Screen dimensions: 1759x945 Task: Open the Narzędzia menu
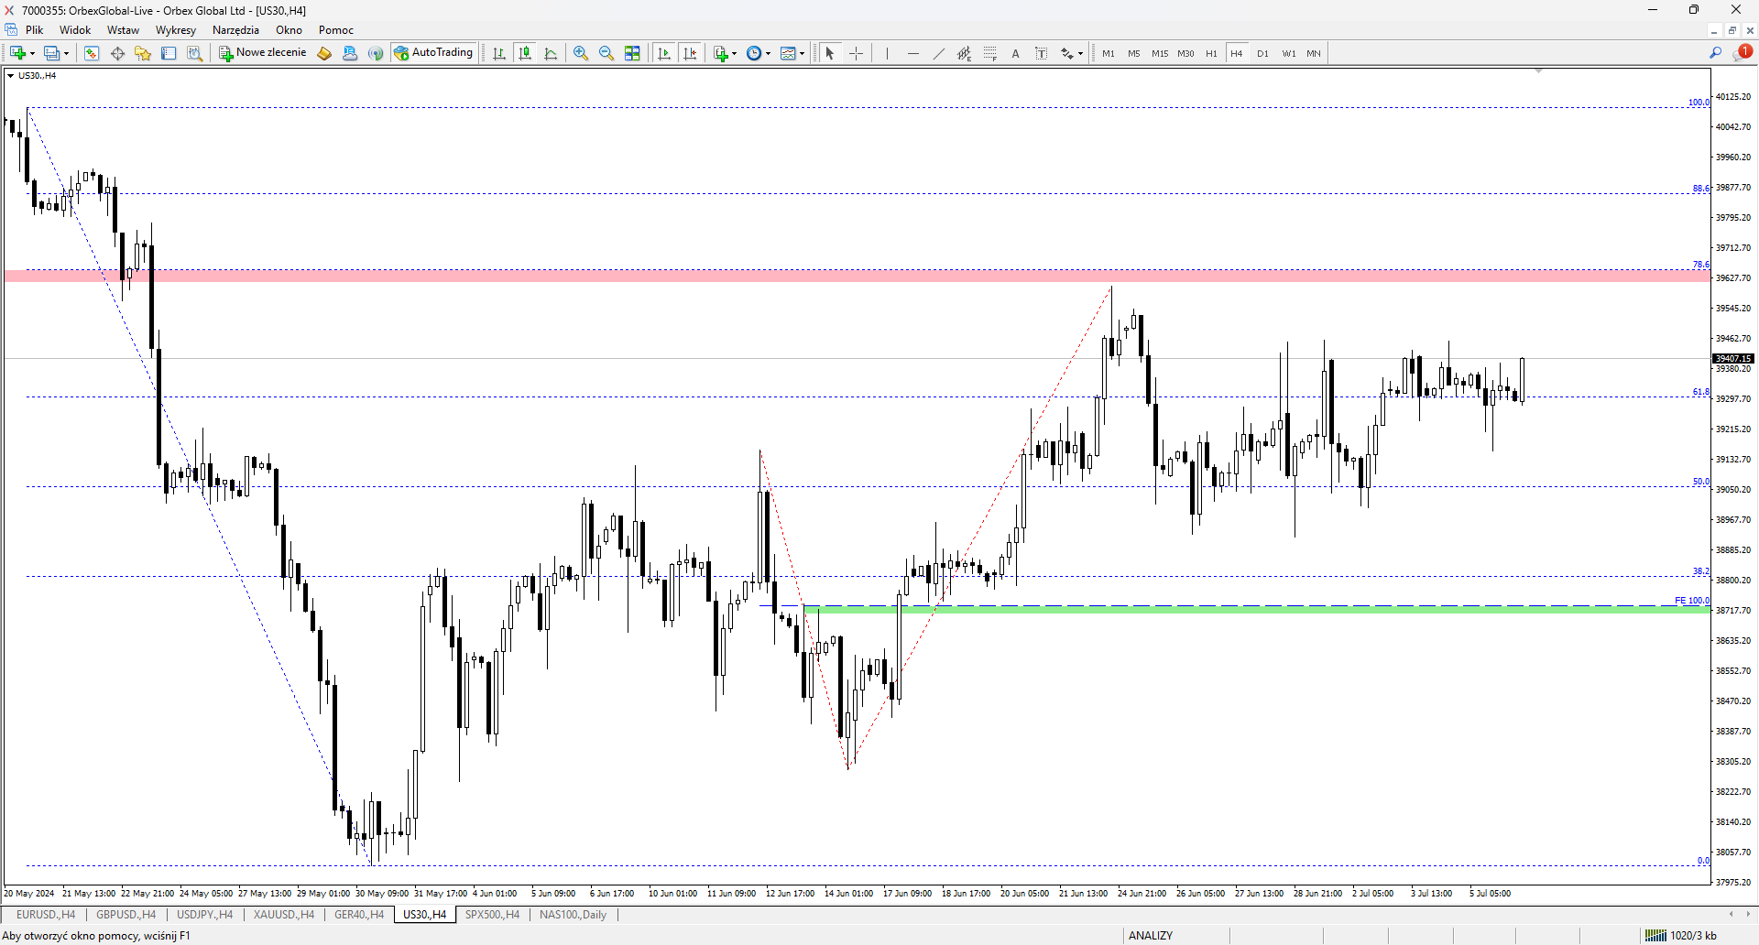coord(235,30)
